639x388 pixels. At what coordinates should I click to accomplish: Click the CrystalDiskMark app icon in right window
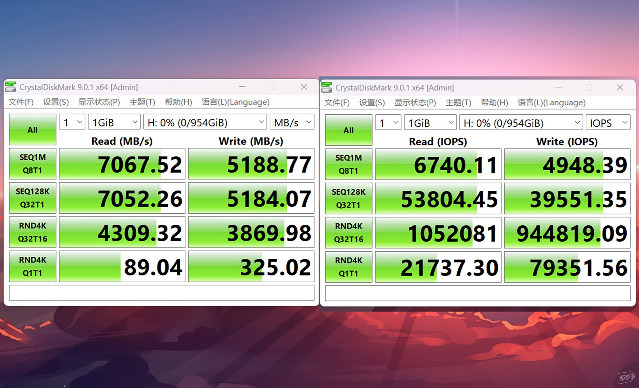click(x=327, y=87)
